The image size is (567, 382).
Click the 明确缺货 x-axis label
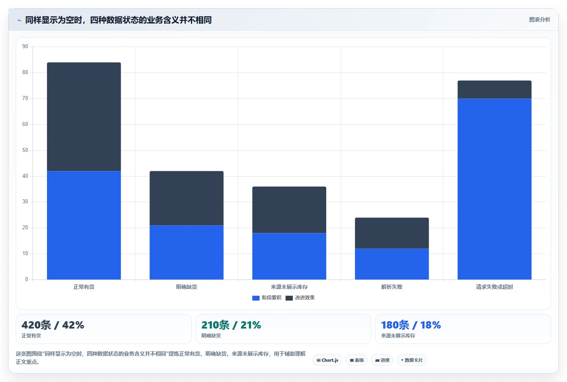pos(186,287)
